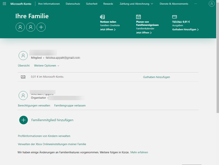The height and width of the screenshot is (165, 219).
Task: Click the vertical scrollbar thumb
Action: [218, 58]
